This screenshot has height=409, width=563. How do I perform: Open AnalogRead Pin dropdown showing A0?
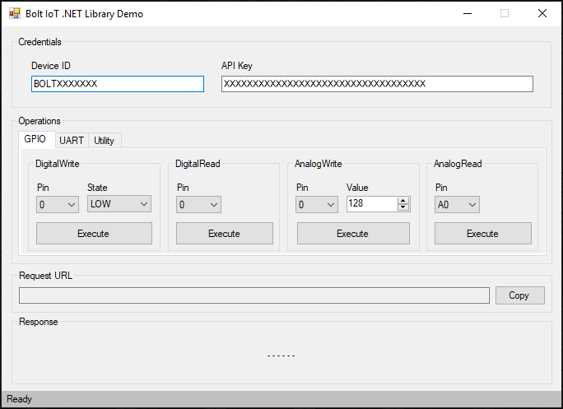click(457, 204)
